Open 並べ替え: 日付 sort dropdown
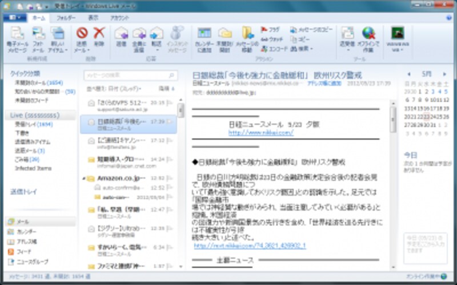This screenshot has width=457, height=285. (114, 89)
